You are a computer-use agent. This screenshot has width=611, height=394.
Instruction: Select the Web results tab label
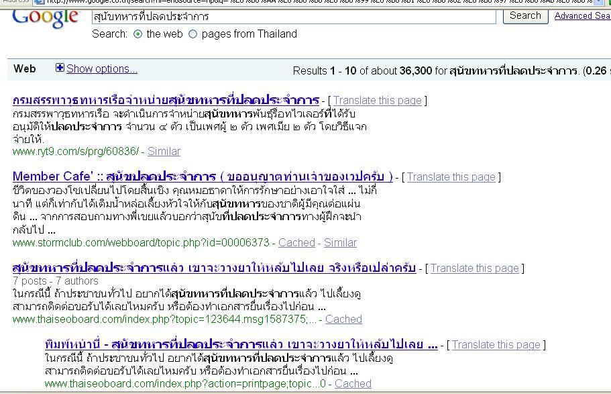tap(25, 68)
